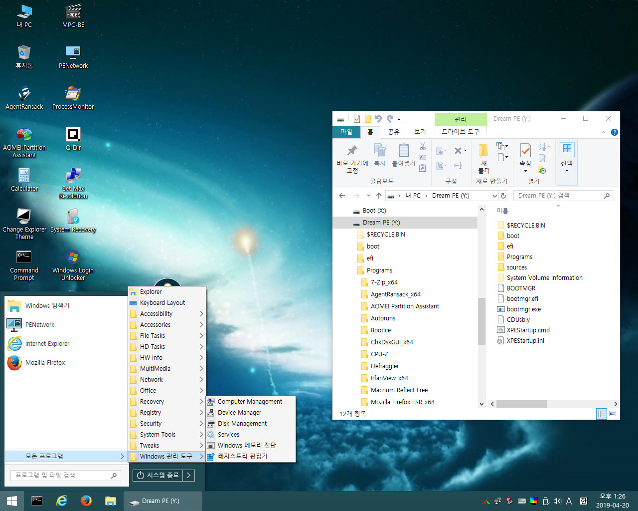This screenshot has height=511, width=638.
Task: Switch Explorer to details view layout
Action: click(x=602, y=414)
